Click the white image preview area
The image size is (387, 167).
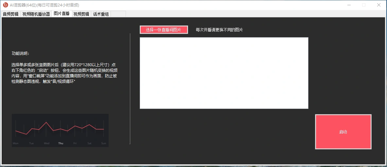(224, 73)
